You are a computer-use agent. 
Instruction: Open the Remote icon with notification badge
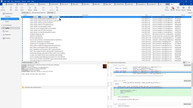click(172, 8)
